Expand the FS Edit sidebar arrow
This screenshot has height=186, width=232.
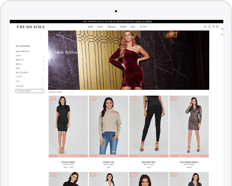click(x=43, y=78)
